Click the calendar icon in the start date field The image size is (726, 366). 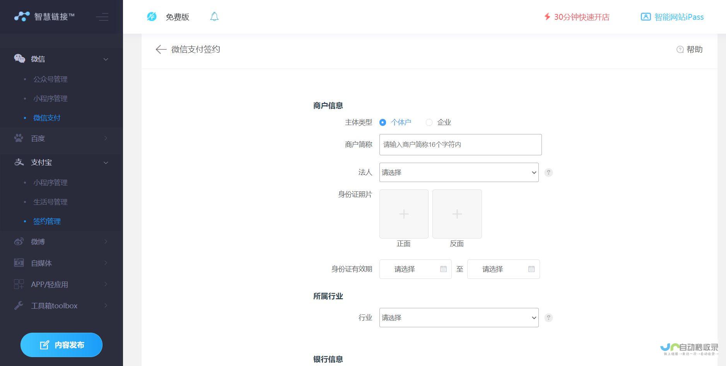pyautogui.click(x=443, y=269)
